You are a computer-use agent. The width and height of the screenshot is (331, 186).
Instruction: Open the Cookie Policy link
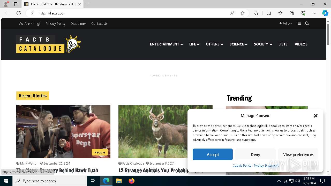coord(242,166)
